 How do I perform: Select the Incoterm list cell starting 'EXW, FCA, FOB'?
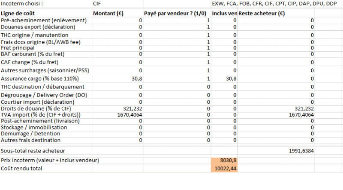[x=274, y=3]
